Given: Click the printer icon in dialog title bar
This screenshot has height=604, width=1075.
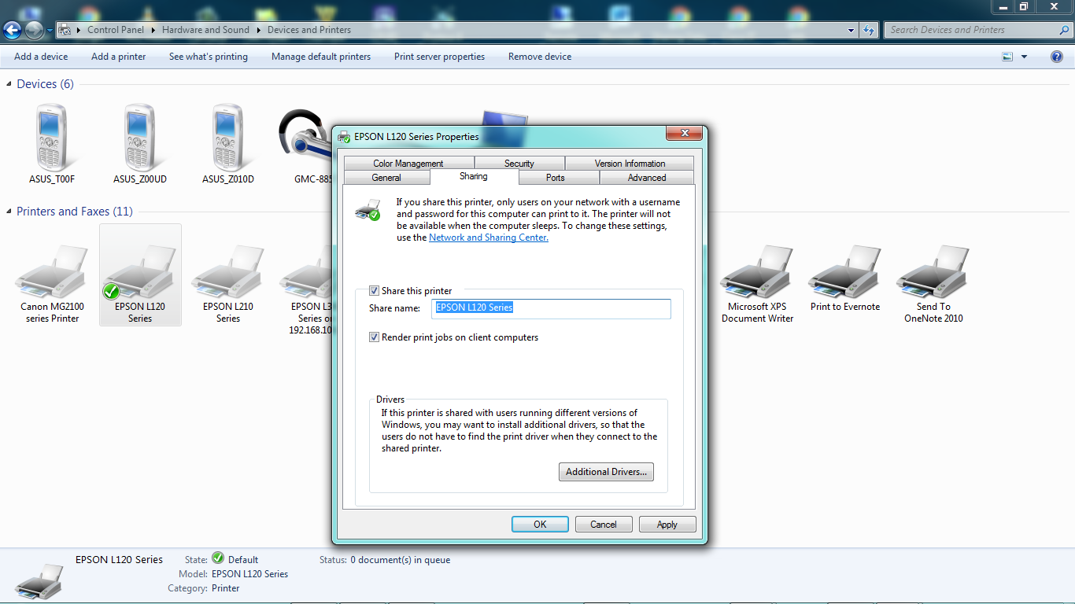Looking at the screenshot, I should 344,137.
